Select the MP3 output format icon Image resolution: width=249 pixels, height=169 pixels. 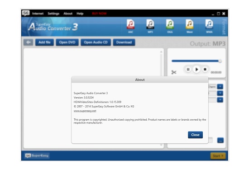(x=150, y=24)
